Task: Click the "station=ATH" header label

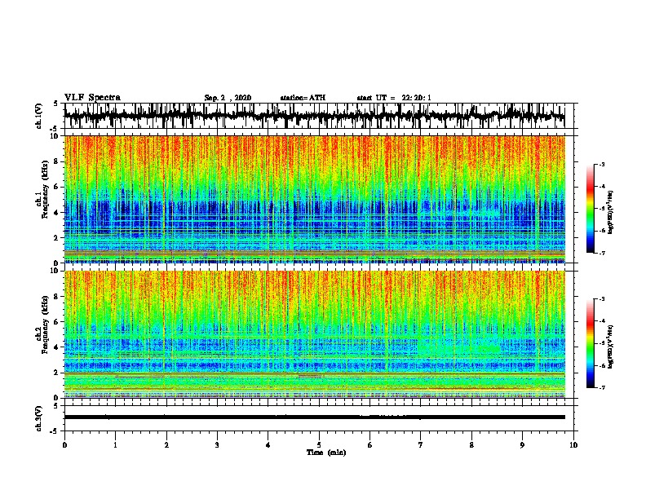Action: 303,98
